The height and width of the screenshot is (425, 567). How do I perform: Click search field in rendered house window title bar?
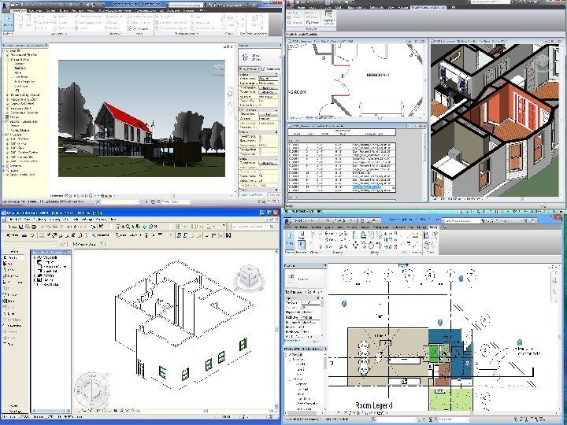click(185, 6)
